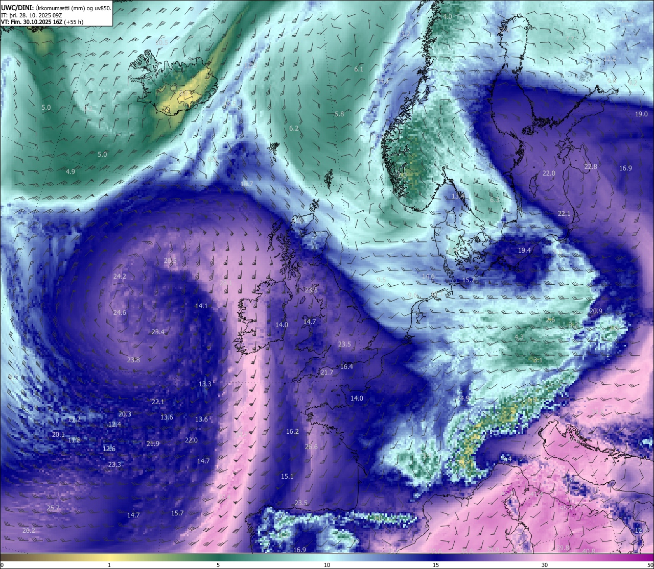Click the 14.1 value west of Ireland
654x569 pixels.
click(x=201, y=306)
